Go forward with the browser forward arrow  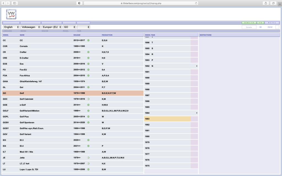8,3
